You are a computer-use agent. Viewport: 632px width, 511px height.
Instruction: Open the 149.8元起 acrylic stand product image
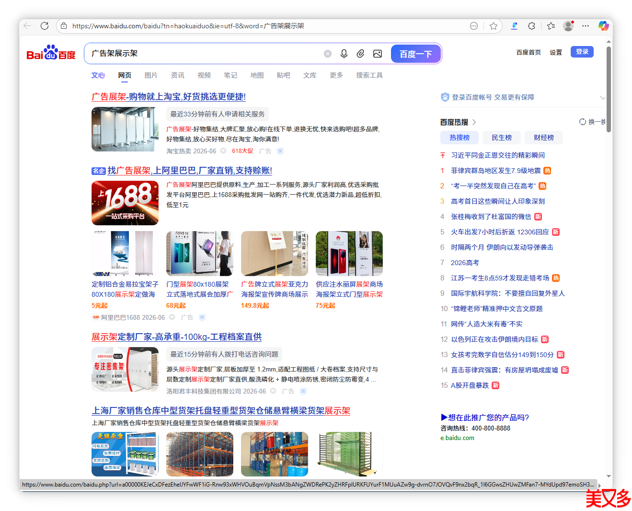[x=275, y=254]
